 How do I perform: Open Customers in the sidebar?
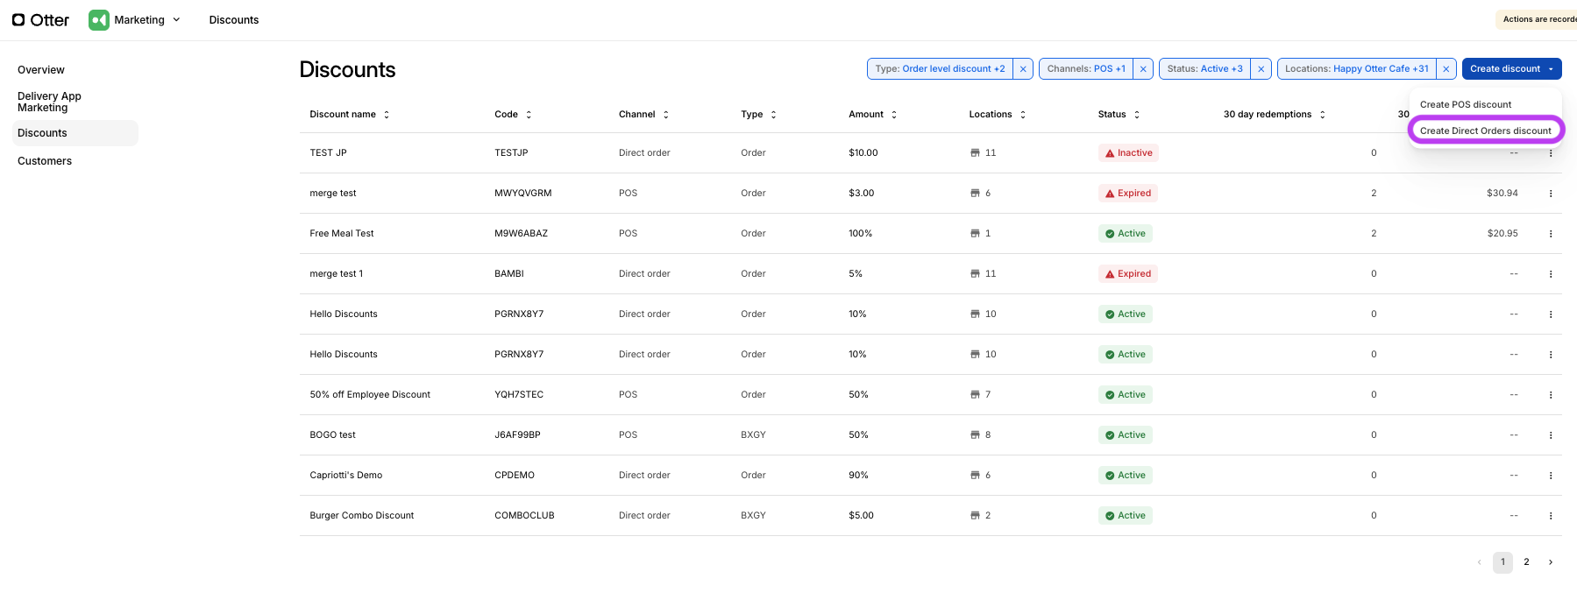[45, 161]
